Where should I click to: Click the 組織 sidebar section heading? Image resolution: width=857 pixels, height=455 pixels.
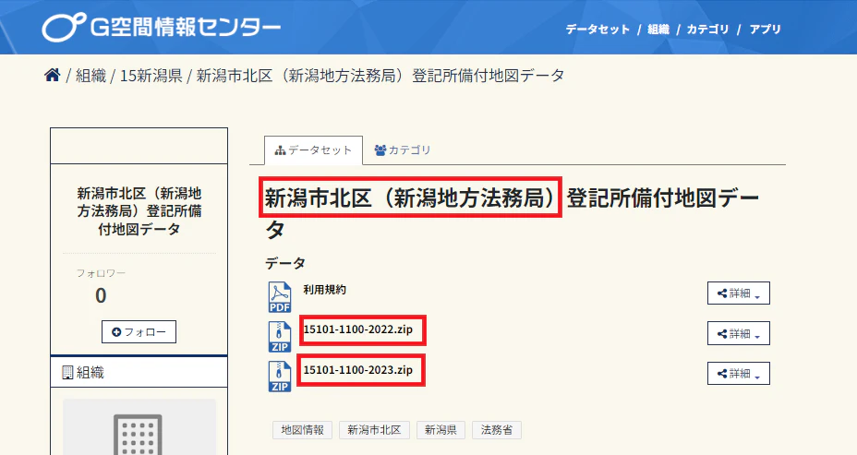click(139, 373)
